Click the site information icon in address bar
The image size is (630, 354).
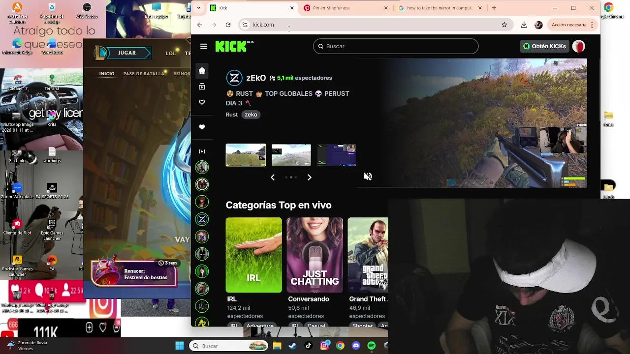pos(245,25)
